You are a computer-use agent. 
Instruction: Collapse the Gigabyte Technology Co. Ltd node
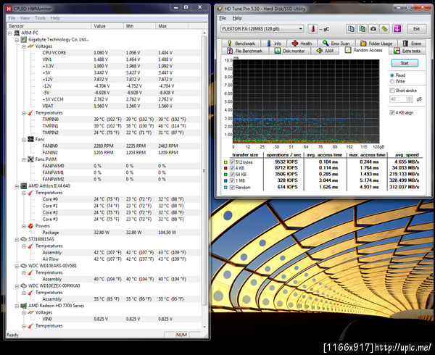click(x=17, y=40)
